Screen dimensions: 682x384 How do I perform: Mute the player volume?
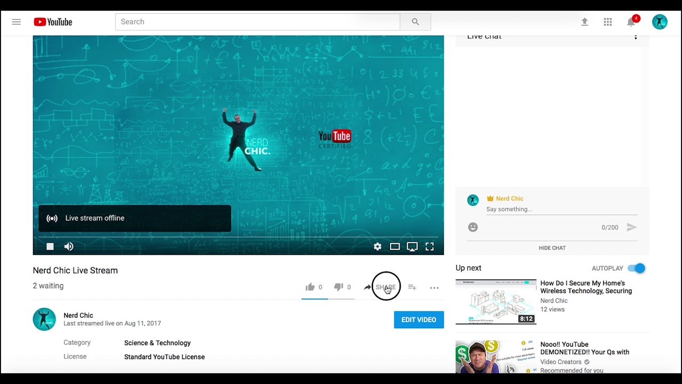tap(69, 246)
